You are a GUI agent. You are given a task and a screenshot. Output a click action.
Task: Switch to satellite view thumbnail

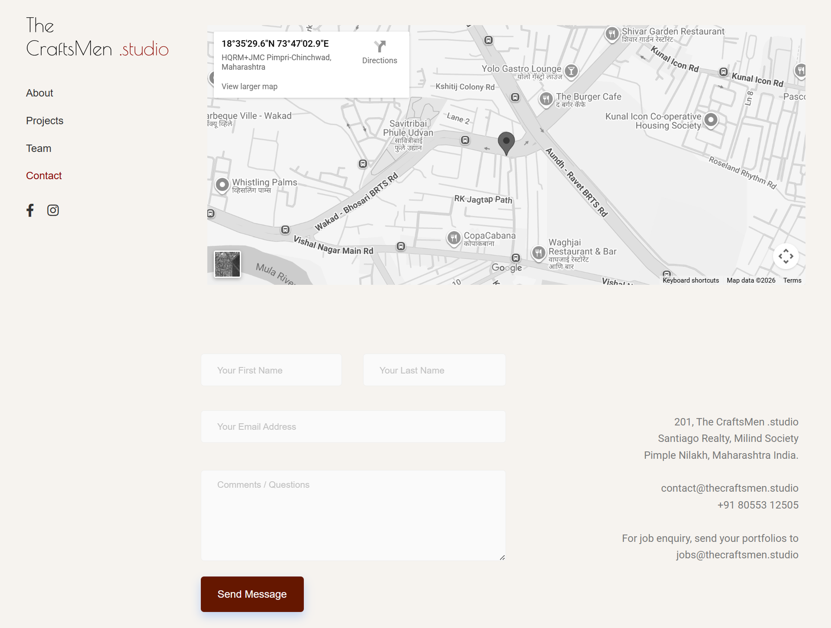click(x=227, y=264)
